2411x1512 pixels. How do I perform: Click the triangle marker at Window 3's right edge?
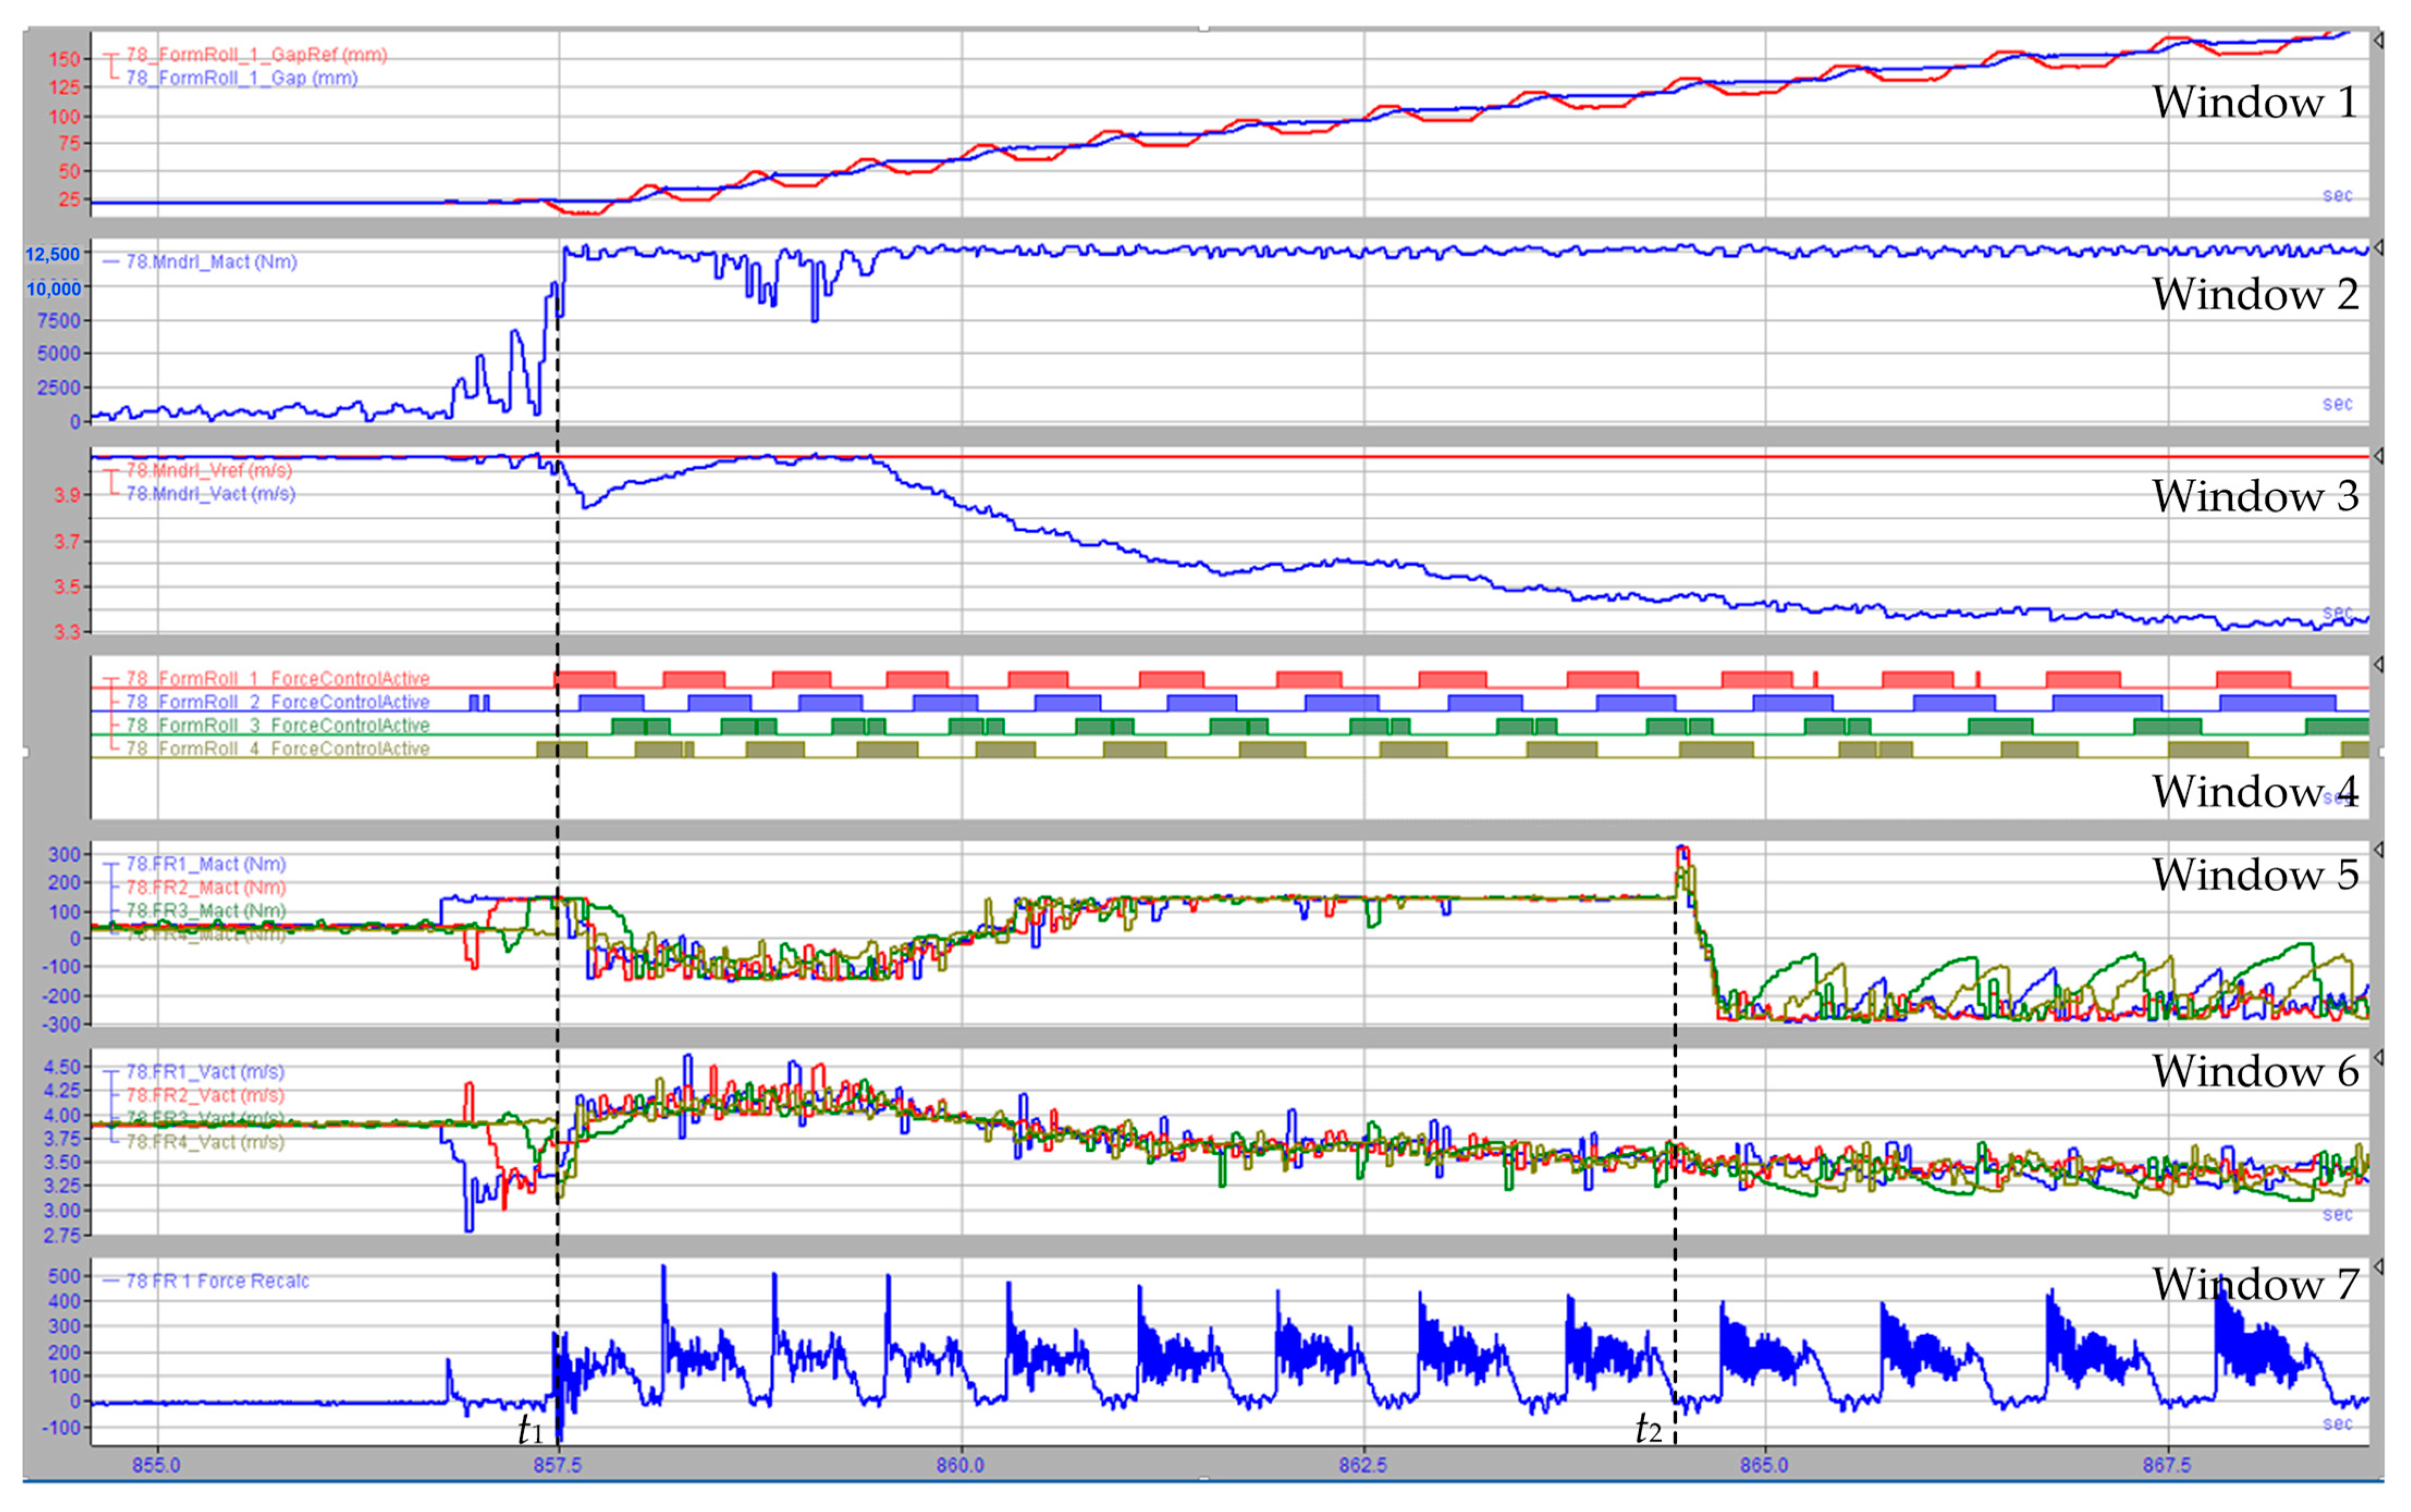tap(2378, 456)
